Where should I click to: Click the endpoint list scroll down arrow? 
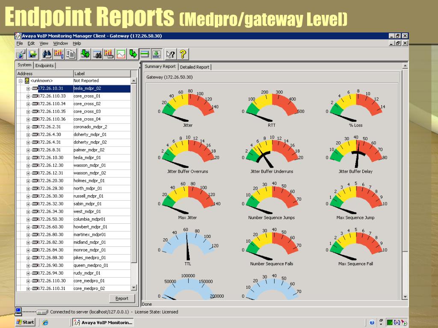click(134, 287)
